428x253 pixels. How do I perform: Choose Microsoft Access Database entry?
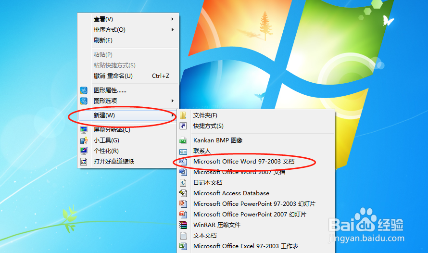pyautogui.click(x=256, y=193)
